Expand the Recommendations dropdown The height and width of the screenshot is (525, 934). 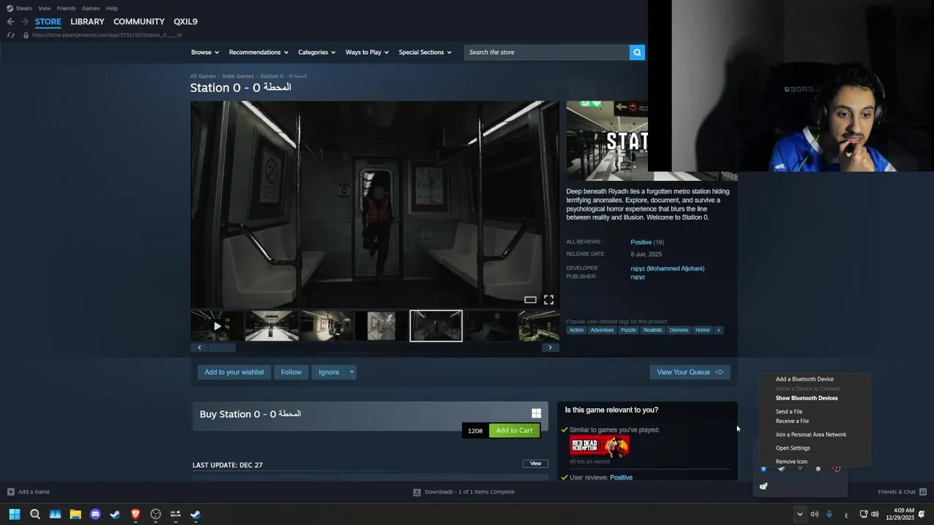coord(258,52)
